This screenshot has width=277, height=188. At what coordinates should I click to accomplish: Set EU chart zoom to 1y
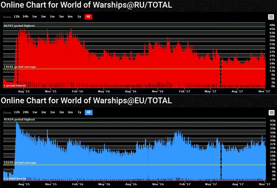[x=80, y=112]
